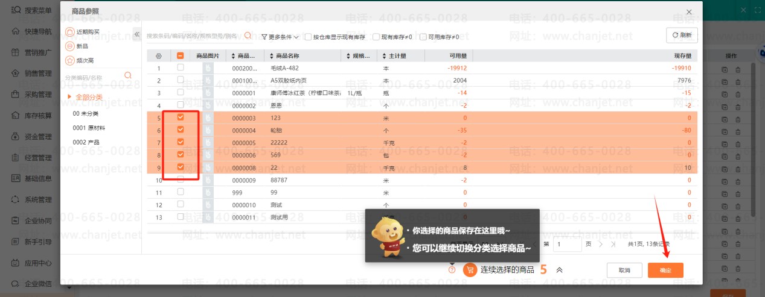Click the product search input field
Screen dimensions: 765x297
click(194, 36)
